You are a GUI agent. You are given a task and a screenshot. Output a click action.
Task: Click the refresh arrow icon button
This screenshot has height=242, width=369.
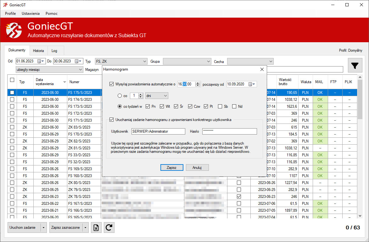pos(109,228)
